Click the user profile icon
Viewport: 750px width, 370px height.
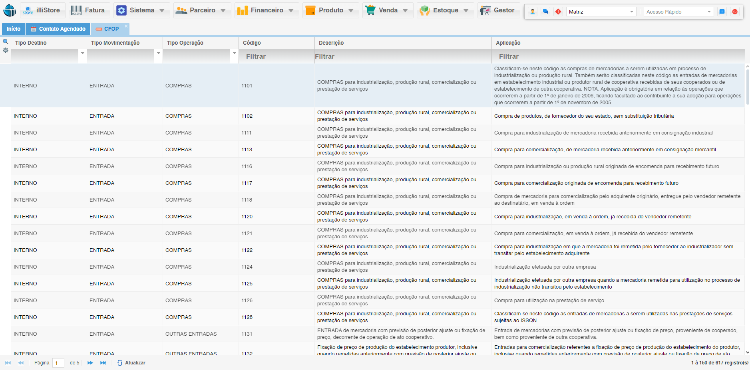pos(533,12)
